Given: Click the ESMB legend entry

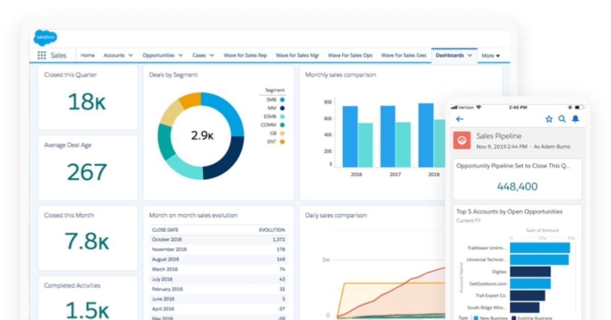Looking at the screenshot, I should (x=273, y=117).
